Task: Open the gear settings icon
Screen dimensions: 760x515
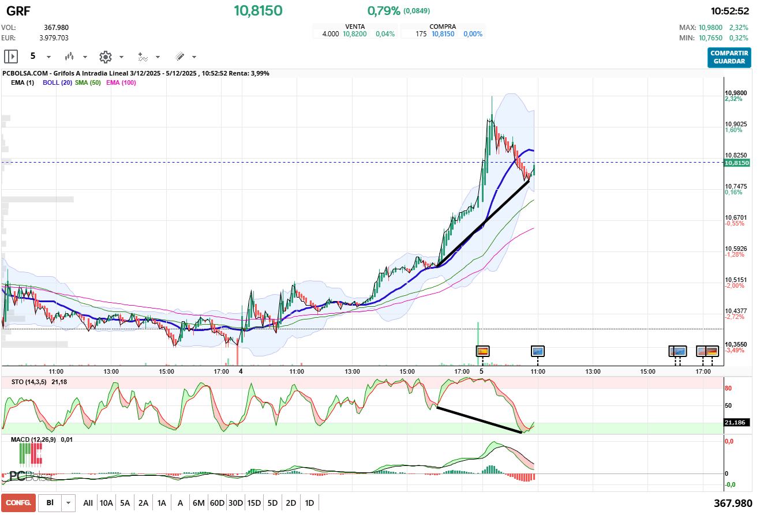Action: [105, 57]
